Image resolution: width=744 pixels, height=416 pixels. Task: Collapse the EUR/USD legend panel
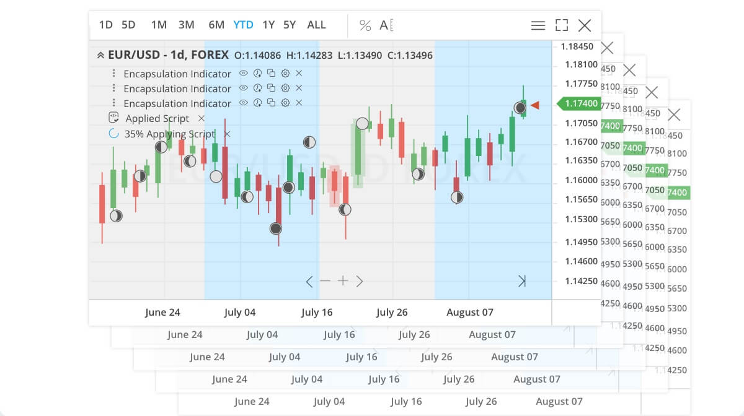coord(100,55)
